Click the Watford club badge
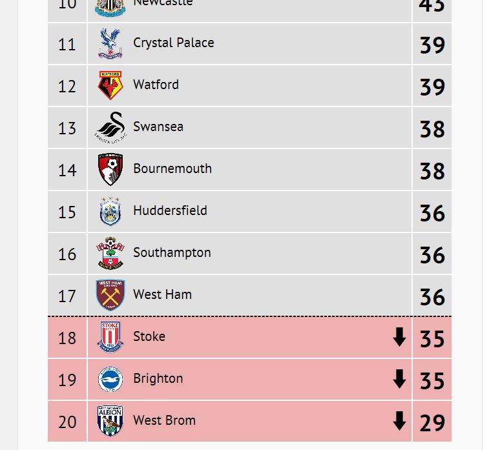The image size is (489, 450). [x=110, y=85]
